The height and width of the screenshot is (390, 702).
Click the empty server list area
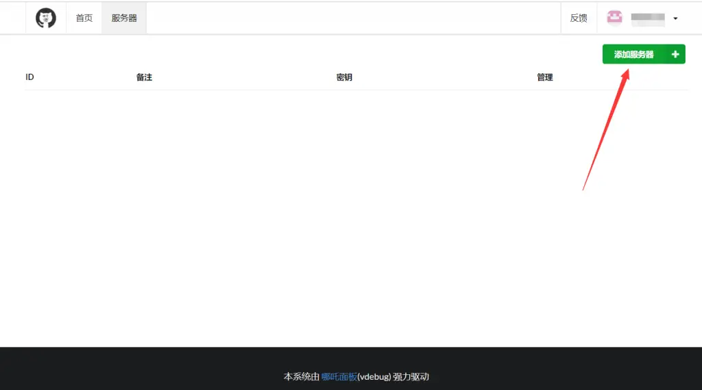pyautogui.click(x=308, y=205)
